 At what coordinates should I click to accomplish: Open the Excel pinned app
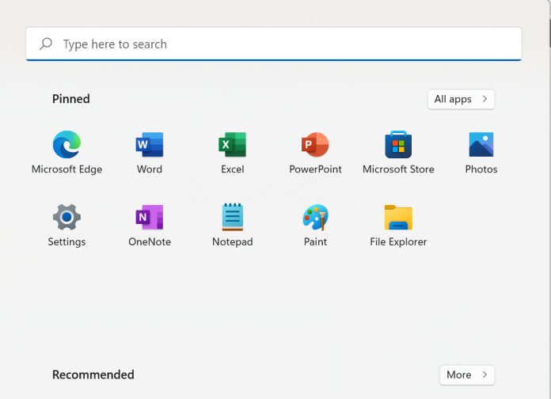[x=232, y=145]
